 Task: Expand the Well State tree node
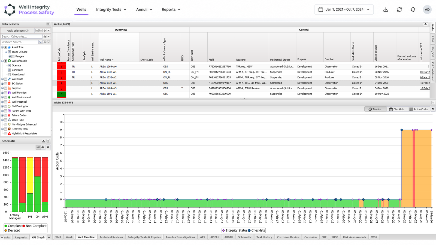tap(2, 79)
